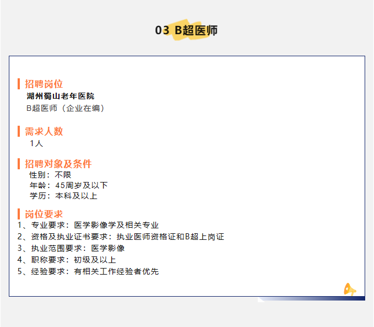
Task: Select the '招聘岗位' heading
Action: pos(44,84)
